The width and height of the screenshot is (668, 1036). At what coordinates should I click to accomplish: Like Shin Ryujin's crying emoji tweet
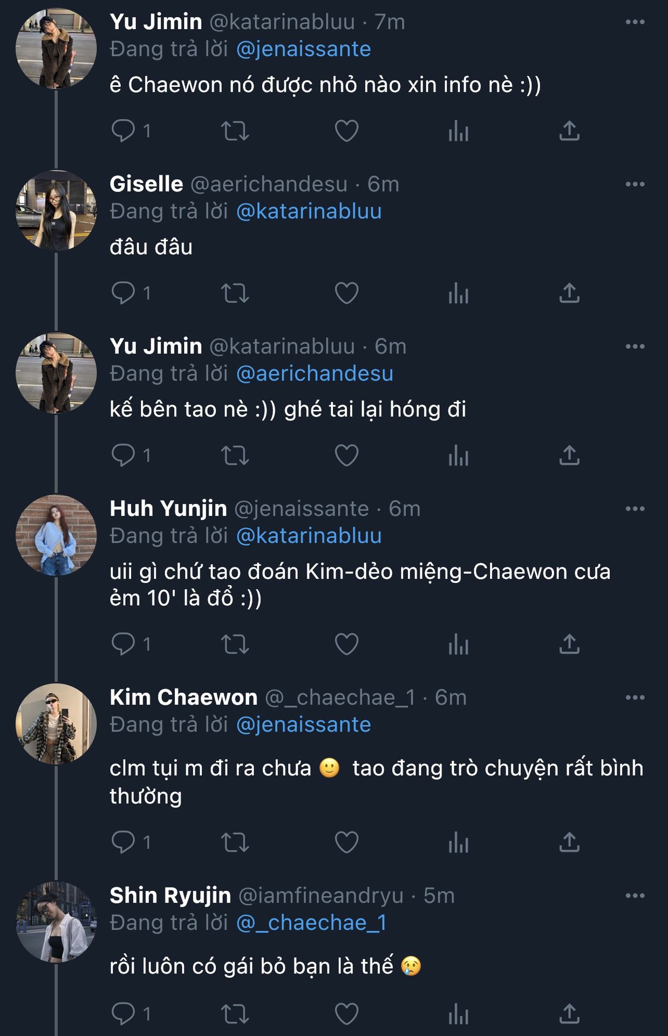[x=346, y=1013]
